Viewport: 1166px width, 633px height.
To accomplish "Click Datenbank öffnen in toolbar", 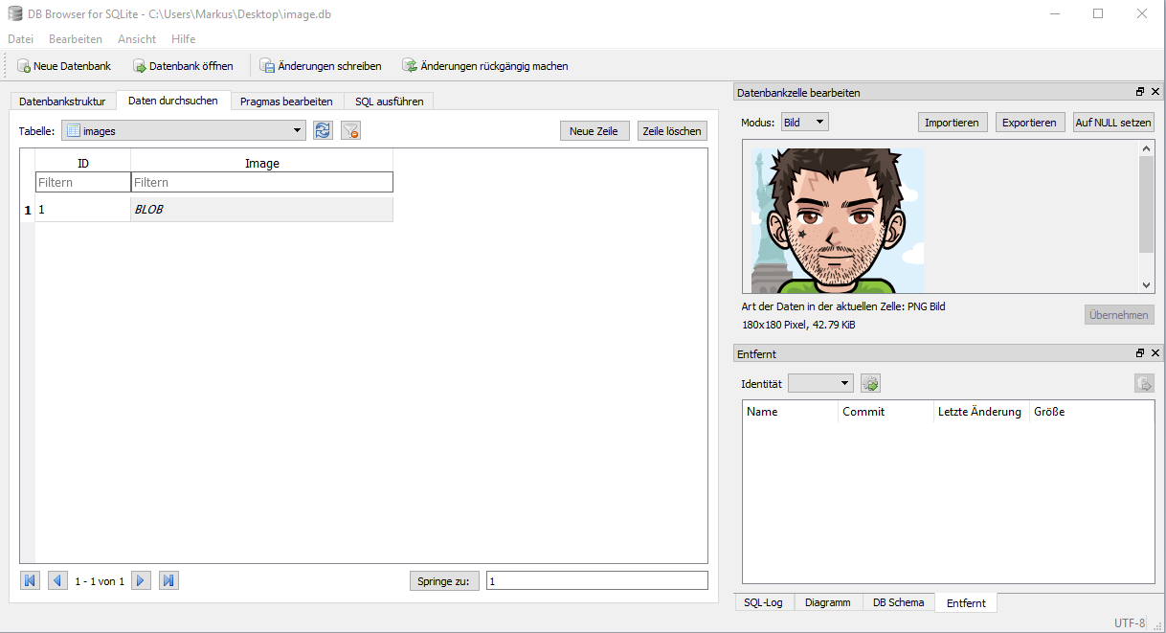I will coord(183,66).
